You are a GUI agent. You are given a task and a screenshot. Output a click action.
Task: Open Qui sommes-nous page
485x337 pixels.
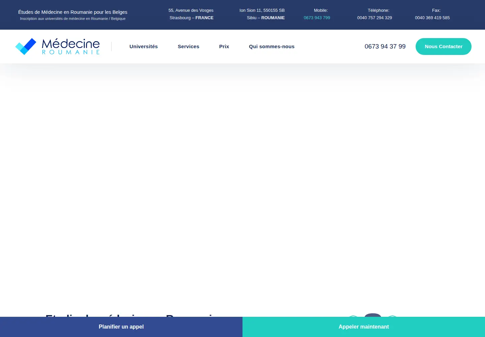[271, 47]
